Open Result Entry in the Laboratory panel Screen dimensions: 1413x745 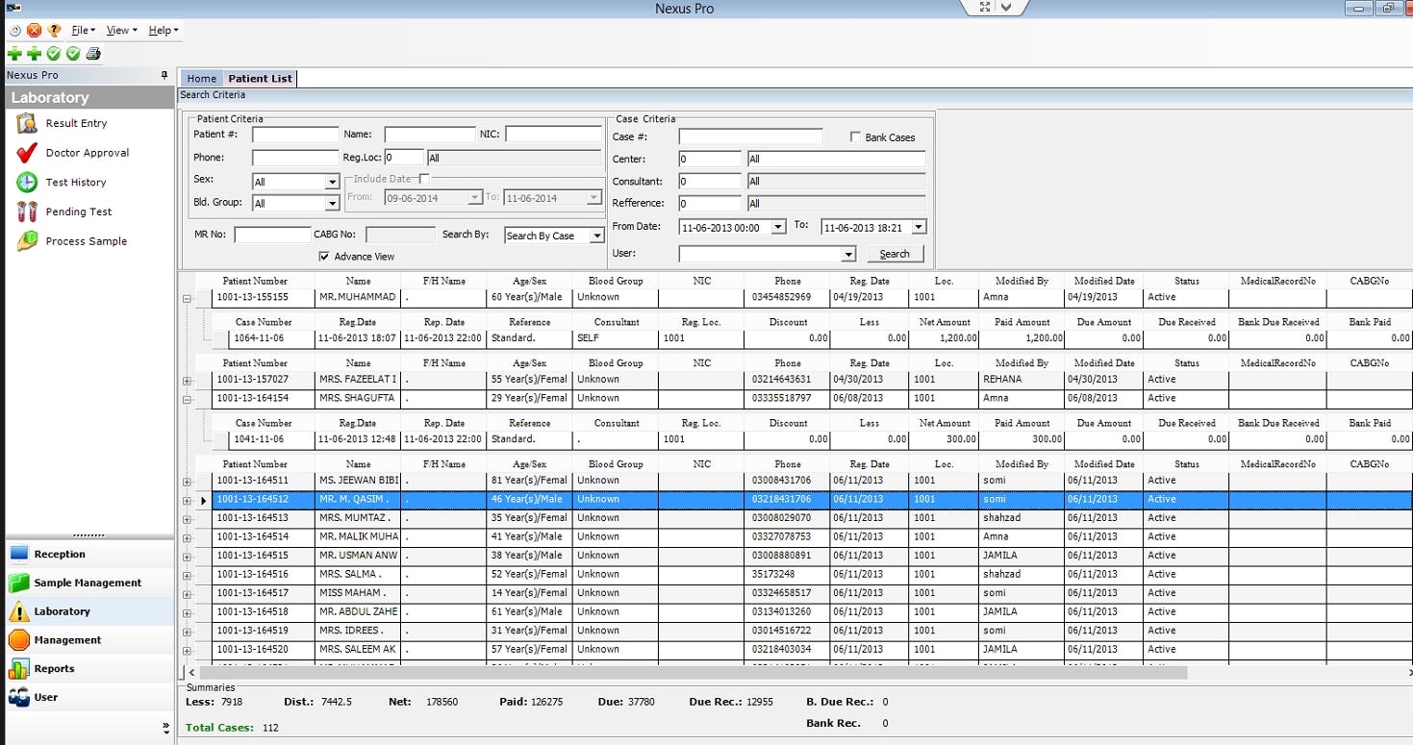pos(77,122)
